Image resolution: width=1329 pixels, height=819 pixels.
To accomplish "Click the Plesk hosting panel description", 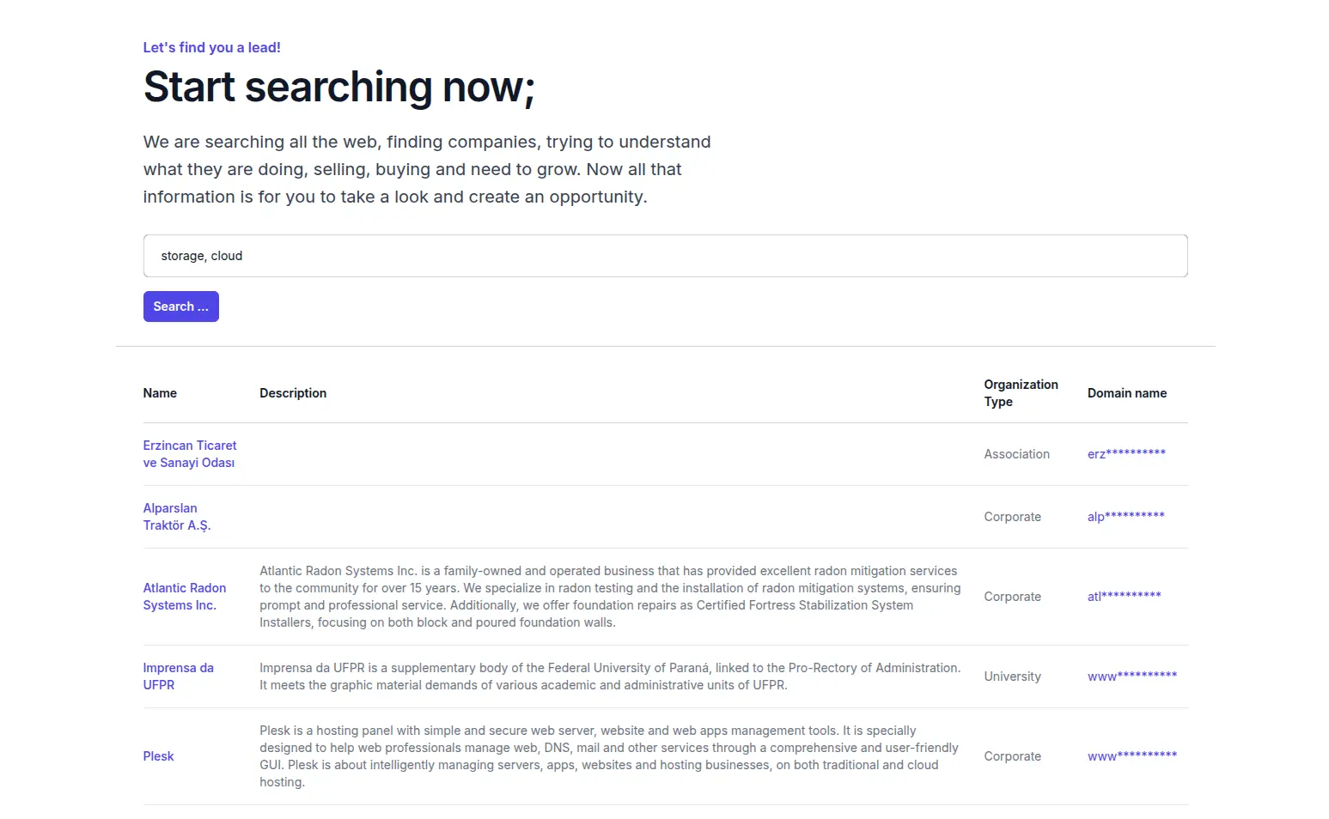I will 608,756.
